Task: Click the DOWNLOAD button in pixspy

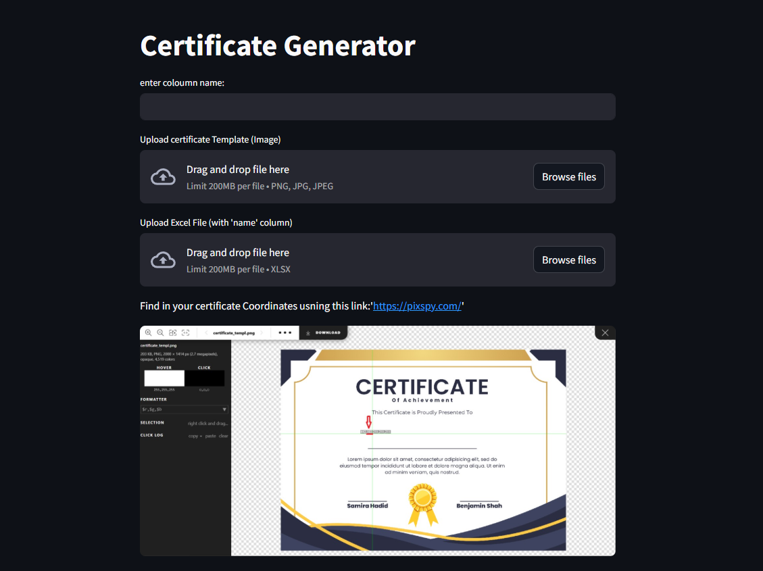Action: (x=323, y=332)
